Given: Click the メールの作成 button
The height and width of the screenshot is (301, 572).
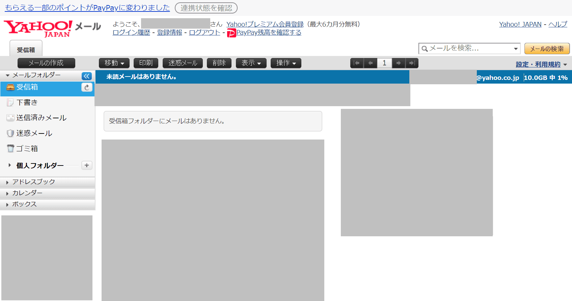Looking at the screenshot, I should click(46, 63).
